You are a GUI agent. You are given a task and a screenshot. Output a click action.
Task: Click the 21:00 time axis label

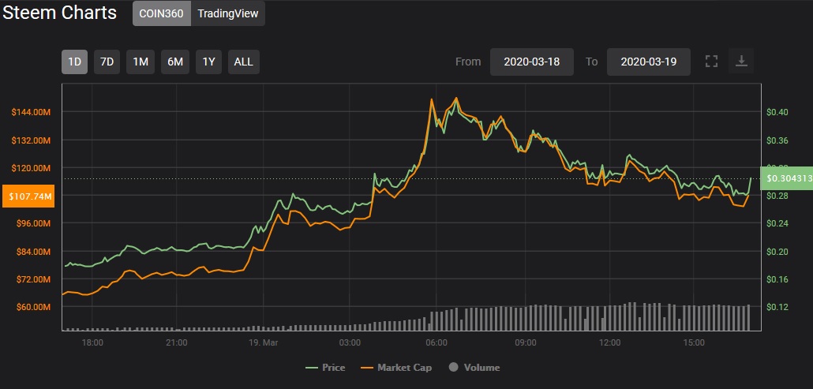[x=176, y=342]
